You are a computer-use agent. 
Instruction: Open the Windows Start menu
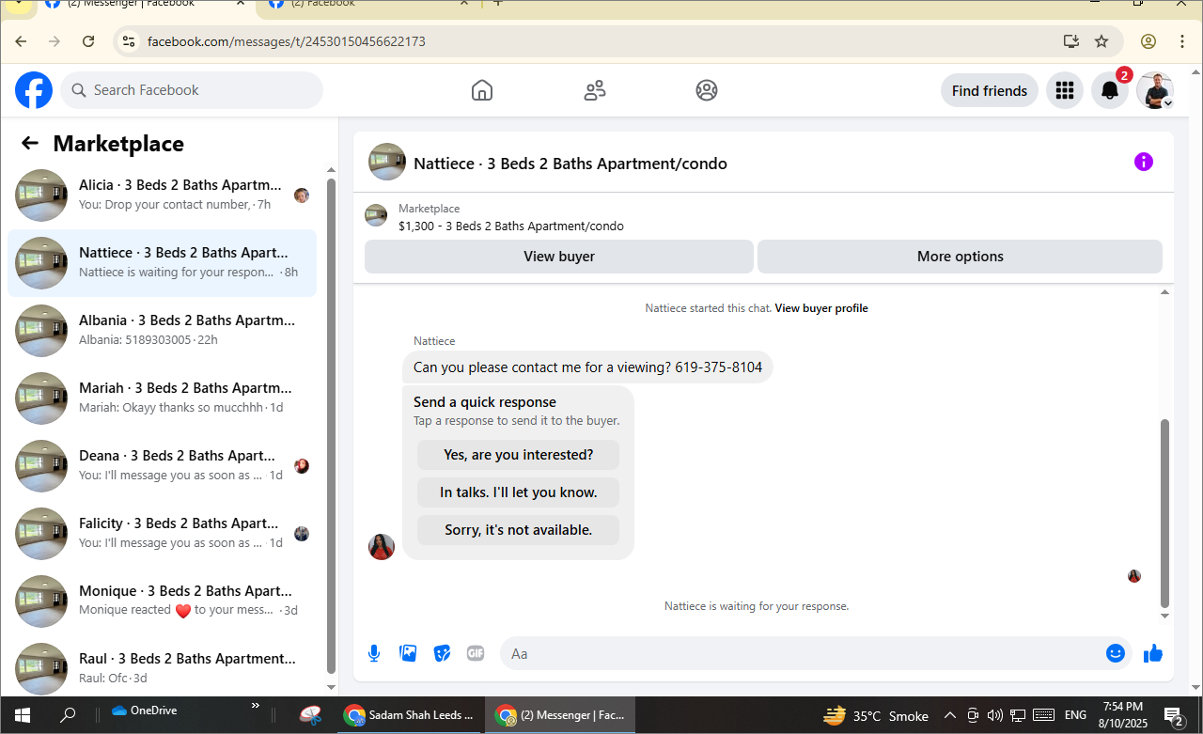click(23, 715)
